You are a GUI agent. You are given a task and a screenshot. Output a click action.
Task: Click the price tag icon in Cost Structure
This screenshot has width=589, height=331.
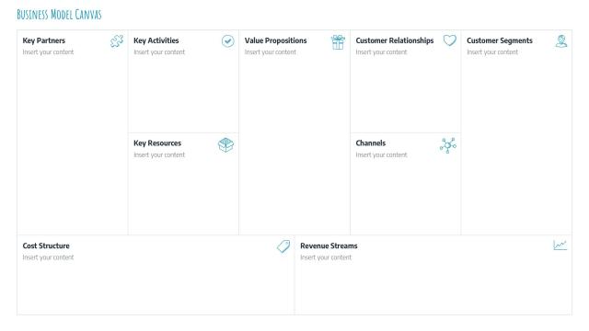[283, 246]
